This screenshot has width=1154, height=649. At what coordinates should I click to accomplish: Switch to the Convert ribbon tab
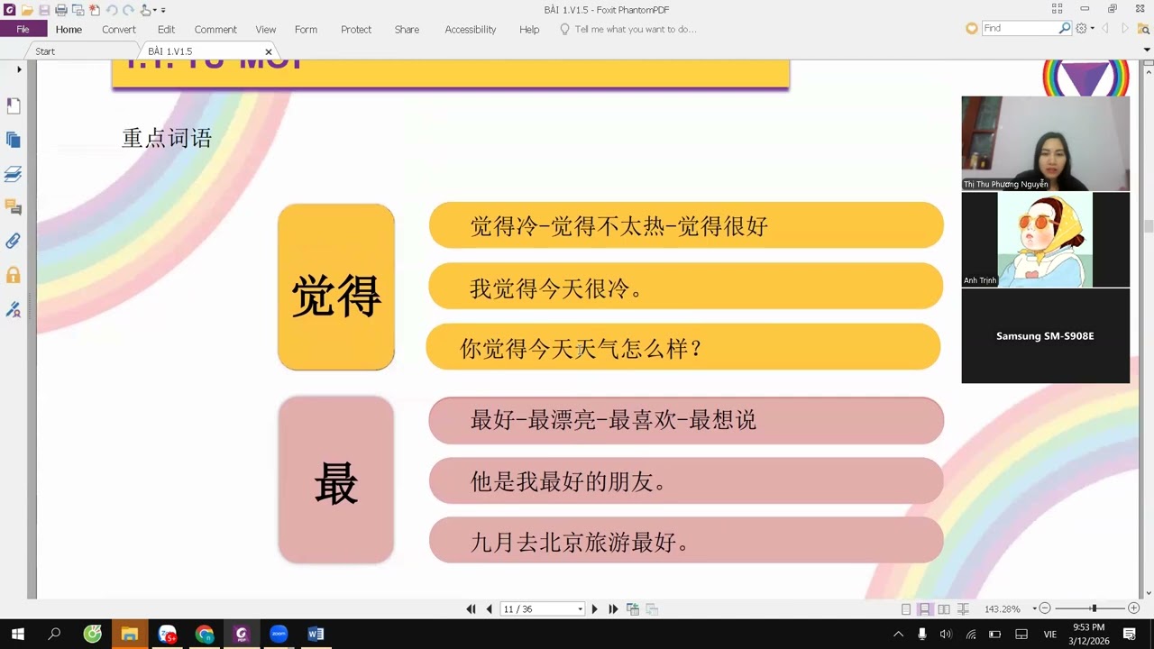tap(119, 29)
